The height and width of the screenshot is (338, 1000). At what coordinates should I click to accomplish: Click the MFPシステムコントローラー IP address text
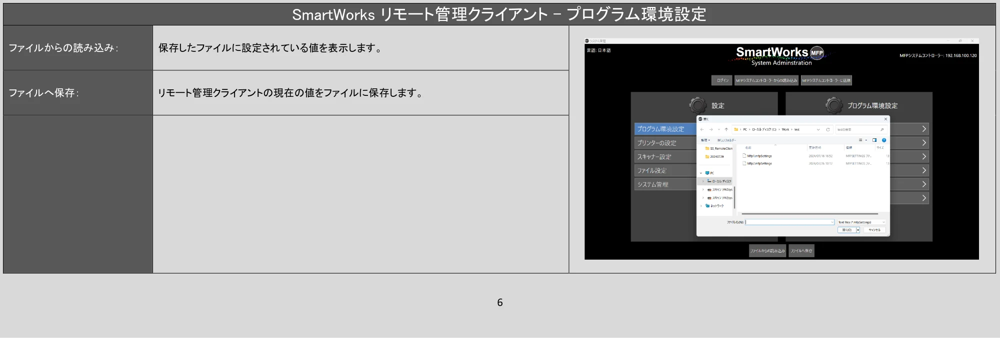(x=938, y=55)
